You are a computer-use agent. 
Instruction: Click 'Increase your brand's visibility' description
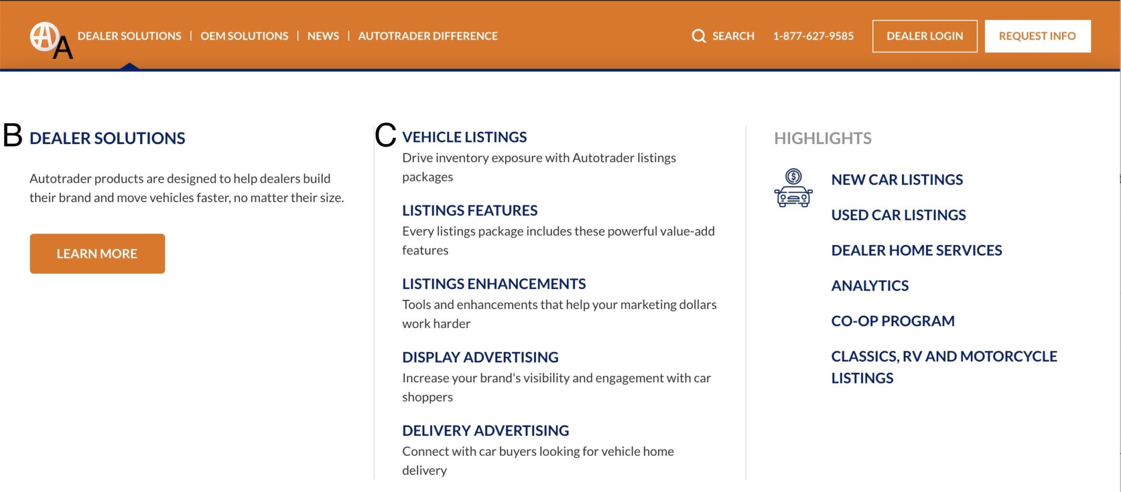pos(556,388)
